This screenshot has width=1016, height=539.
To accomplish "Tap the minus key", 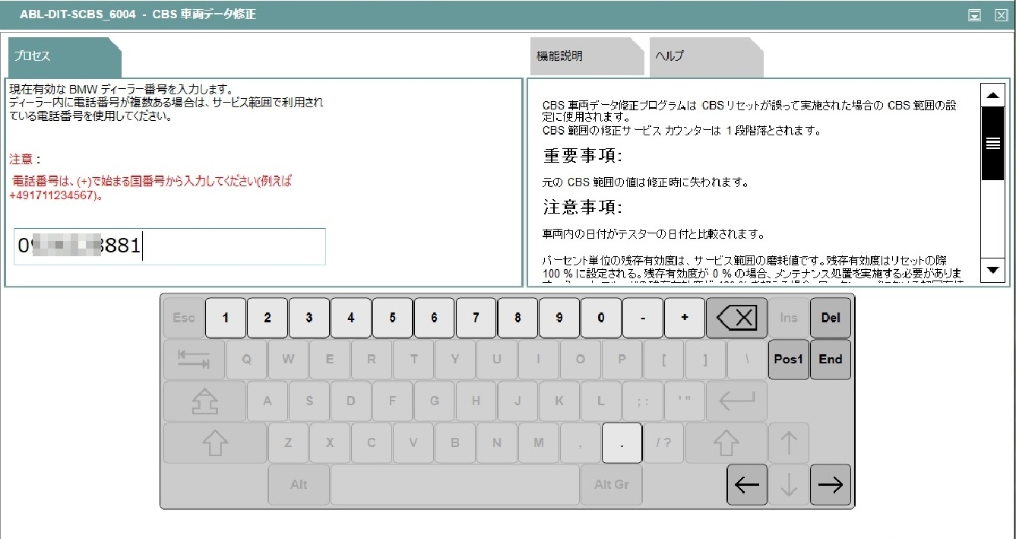I will pos(642,318).
